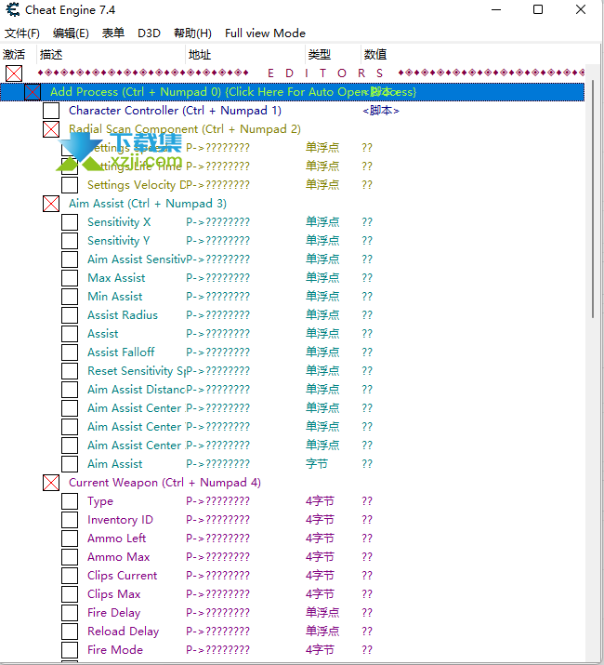
Task: Select the Add Process (Ctrl + Numpad 0) row
Action: pyautogui.click(x=293, y=92)
